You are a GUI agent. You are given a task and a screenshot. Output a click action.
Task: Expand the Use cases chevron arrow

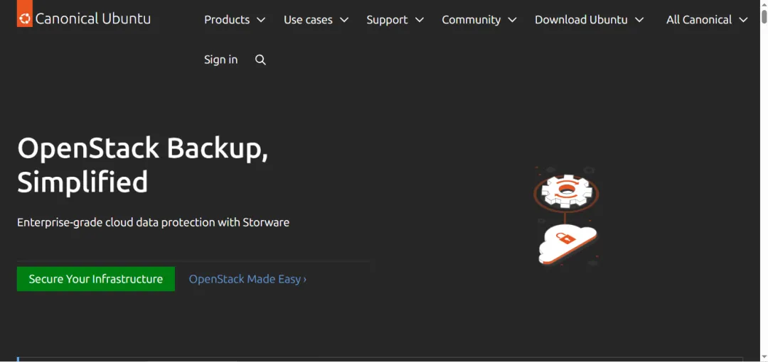coord(344,21)
